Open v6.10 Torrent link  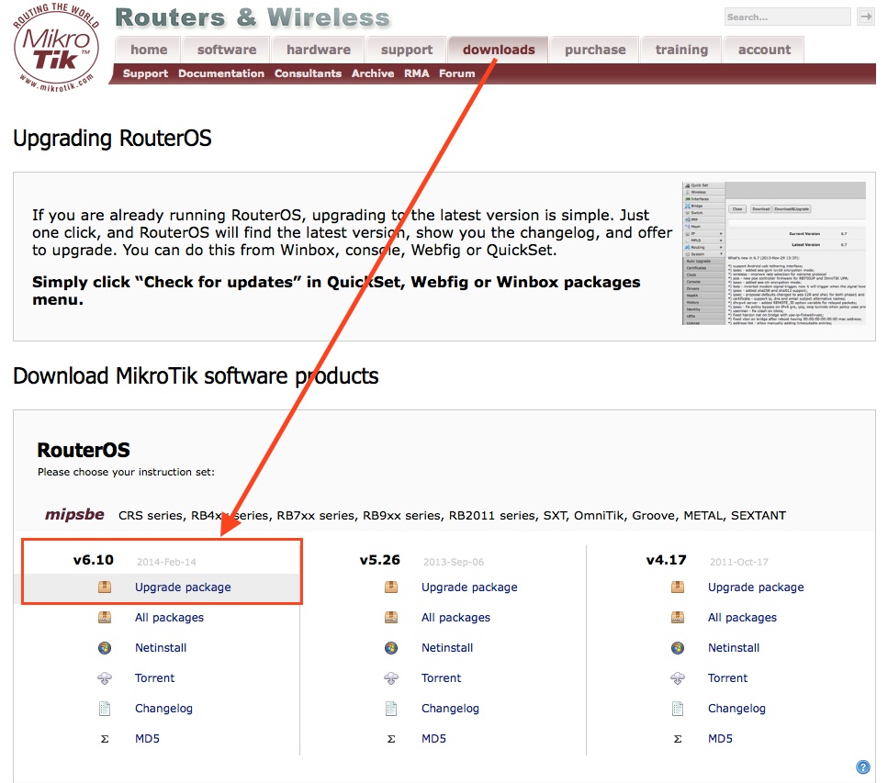point(154,677)
